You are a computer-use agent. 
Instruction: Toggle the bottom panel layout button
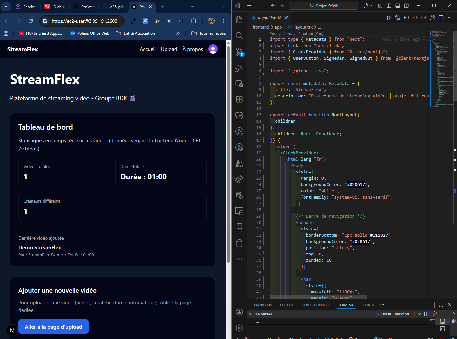pyautogui.click(x=398, y=6)
